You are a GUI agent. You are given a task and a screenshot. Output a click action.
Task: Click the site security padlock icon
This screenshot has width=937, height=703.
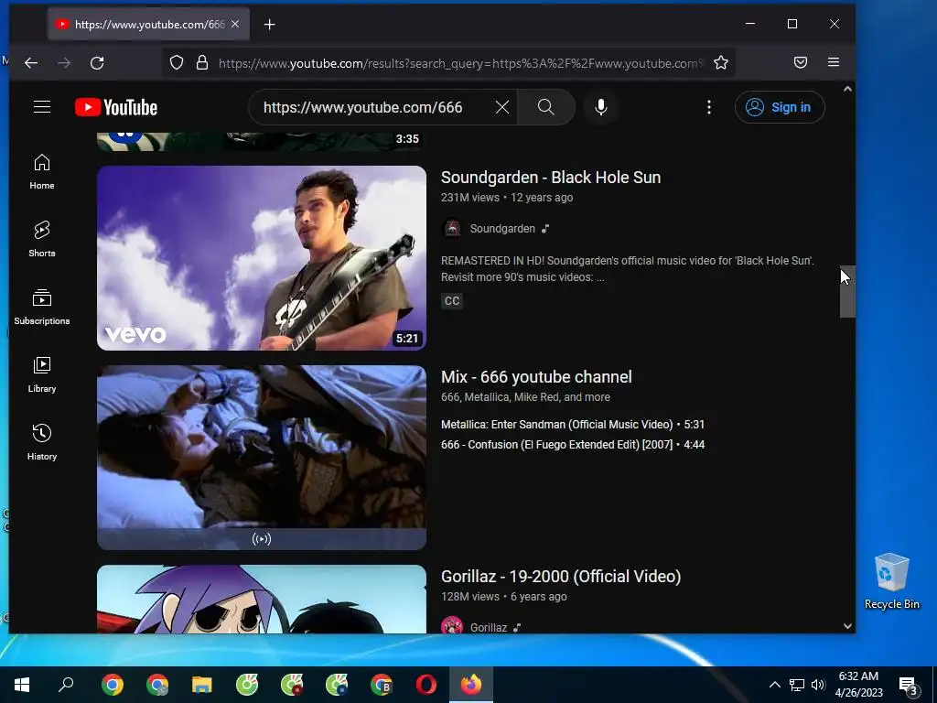[x=202, y=62]
